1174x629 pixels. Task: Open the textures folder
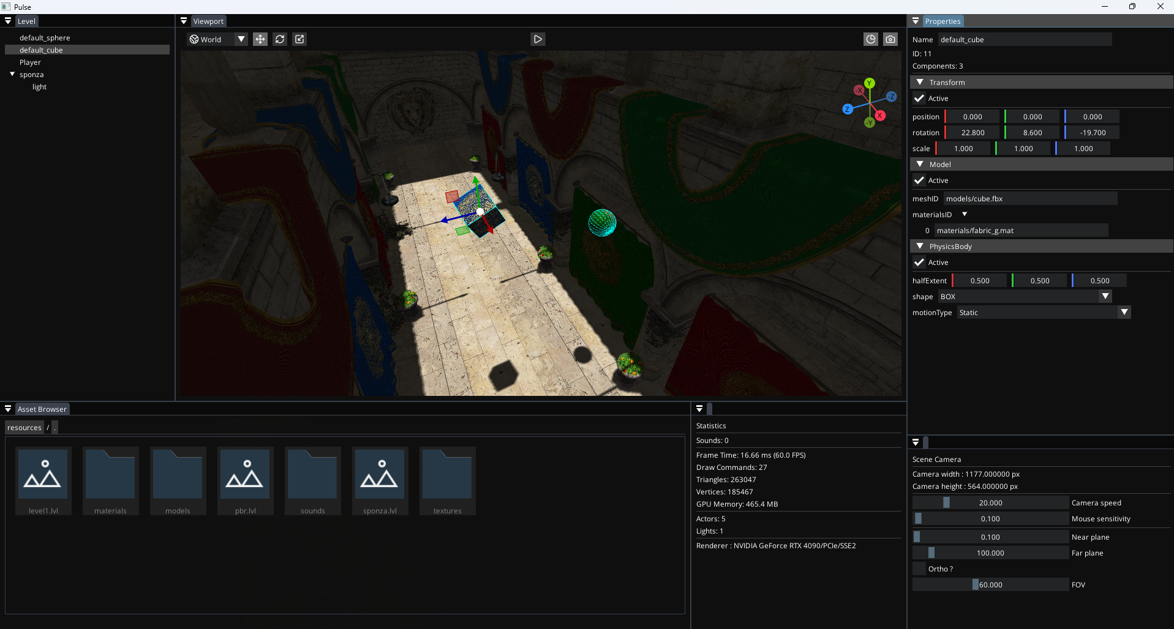[x=447, y=481]
